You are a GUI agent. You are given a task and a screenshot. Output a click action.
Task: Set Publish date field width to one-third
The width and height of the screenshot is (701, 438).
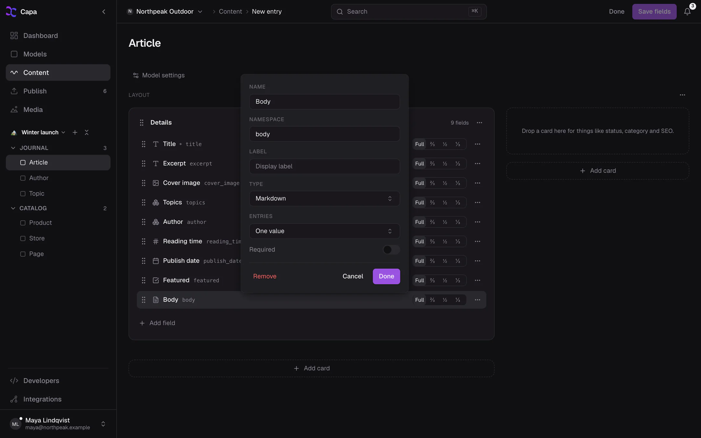(x=458, y=261)
